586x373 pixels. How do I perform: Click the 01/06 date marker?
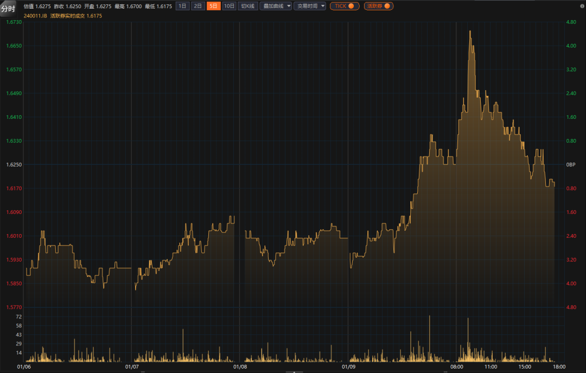[24, 366]
